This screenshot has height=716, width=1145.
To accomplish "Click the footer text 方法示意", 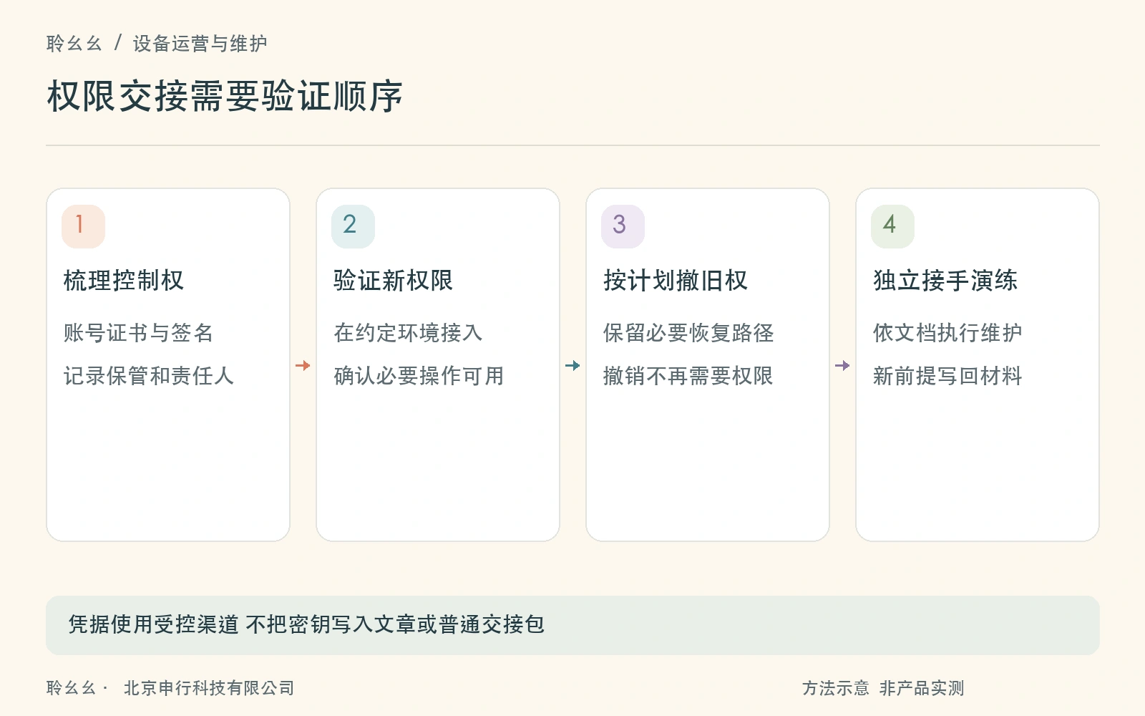I will click(835, 688).
